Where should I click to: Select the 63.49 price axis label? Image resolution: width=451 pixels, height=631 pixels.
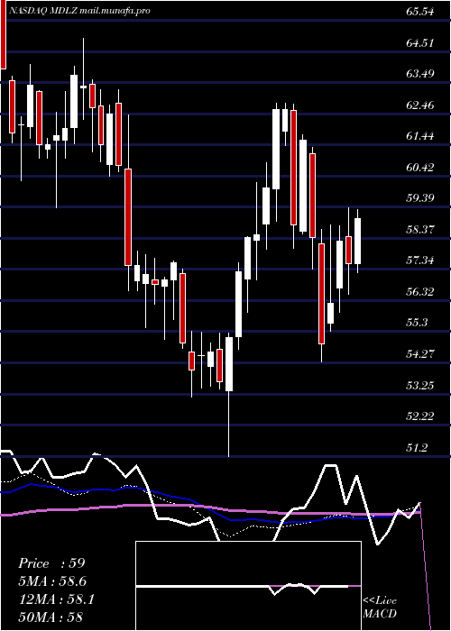pos(420,74)
